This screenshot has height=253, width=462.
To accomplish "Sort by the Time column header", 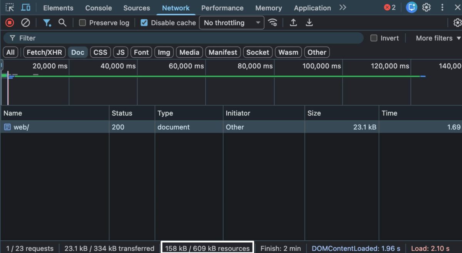I will click(x=420, y=113).
